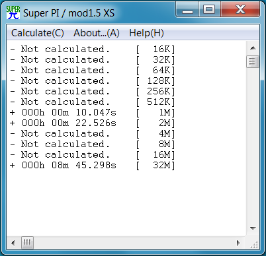Click the vertical scrollbar down arrow
This screenshot has width=266, height=256.
(x=253, y=228)
